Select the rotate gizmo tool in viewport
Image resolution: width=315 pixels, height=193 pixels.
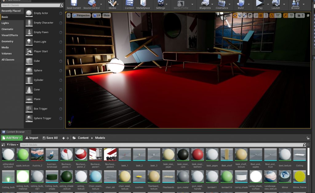coord(240,15)
